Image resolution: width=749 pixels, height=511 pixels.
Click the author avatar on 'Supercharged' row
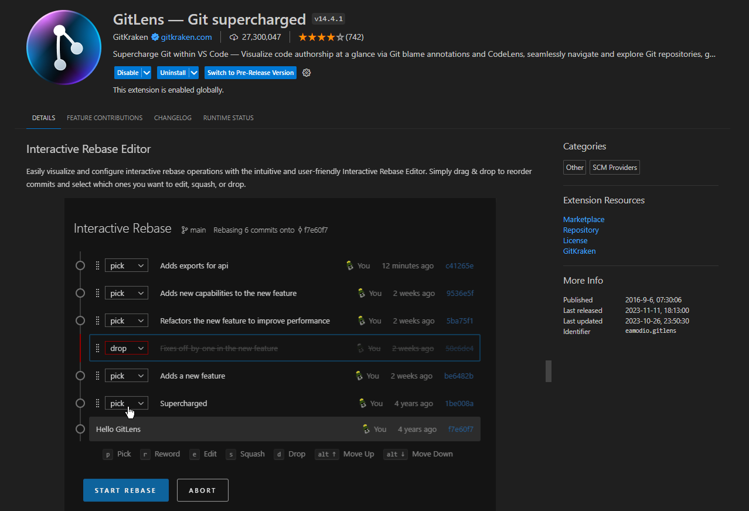tap(363, 403)
